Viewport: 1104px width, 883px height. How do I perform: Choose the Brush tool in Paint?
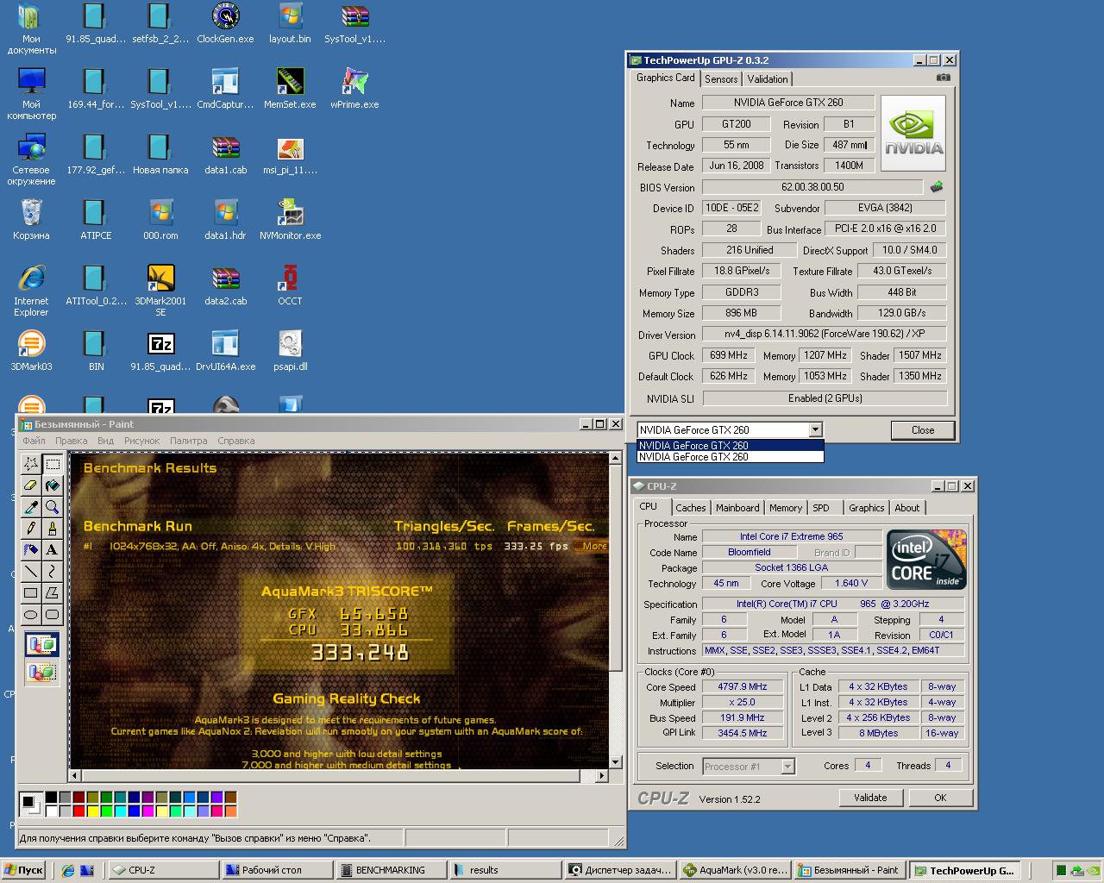53,529
